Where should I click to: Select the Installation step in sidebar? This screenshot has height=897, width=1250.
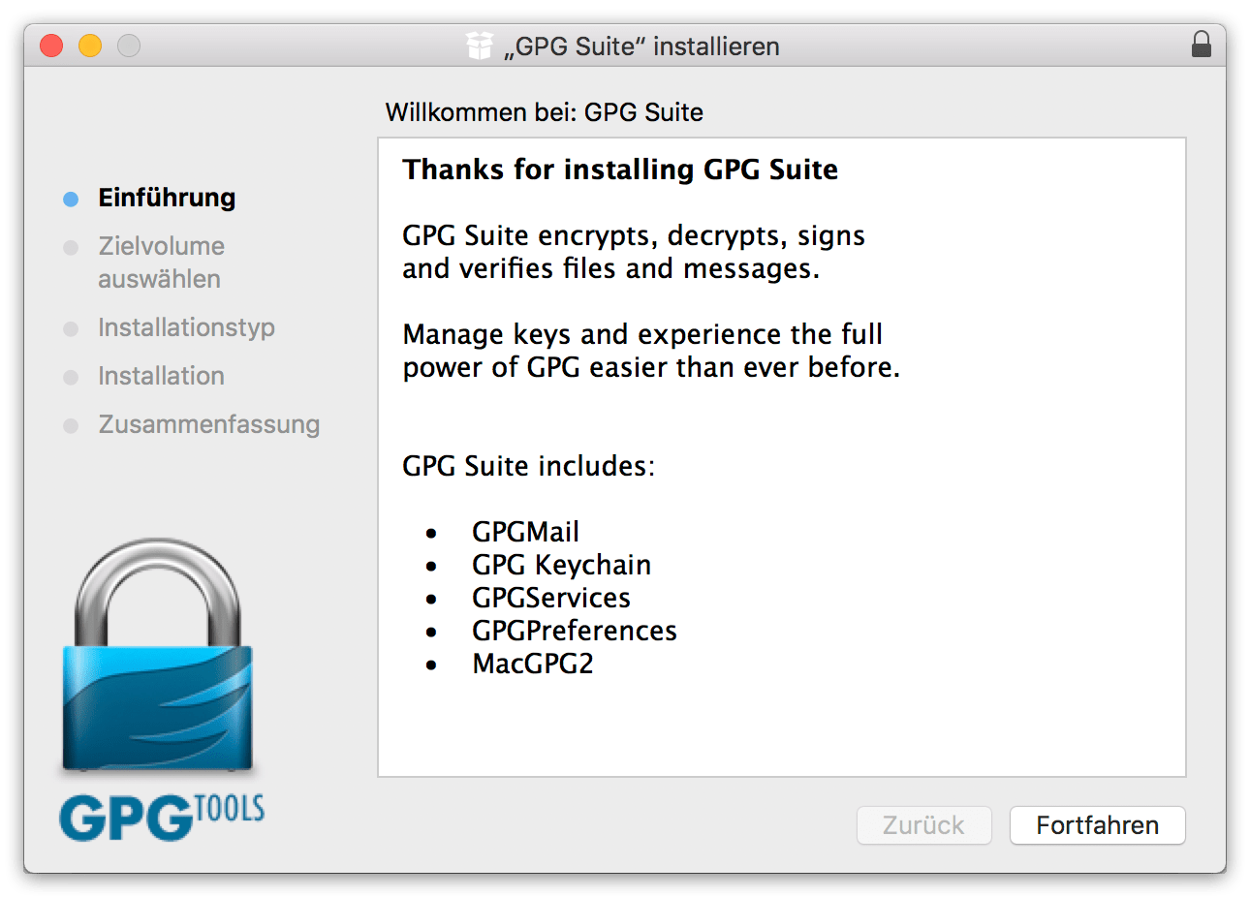(161, 376)
